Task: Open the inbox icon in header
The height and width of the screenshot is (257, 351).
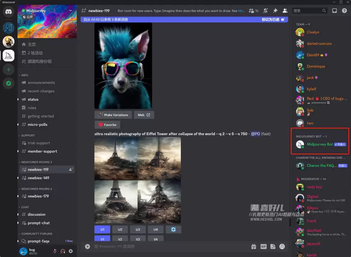Action: pos(334,11)
